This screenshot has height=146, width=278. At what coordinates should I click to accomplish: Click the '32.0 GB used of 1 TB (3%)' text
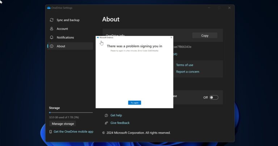click(x=64, y=117)
